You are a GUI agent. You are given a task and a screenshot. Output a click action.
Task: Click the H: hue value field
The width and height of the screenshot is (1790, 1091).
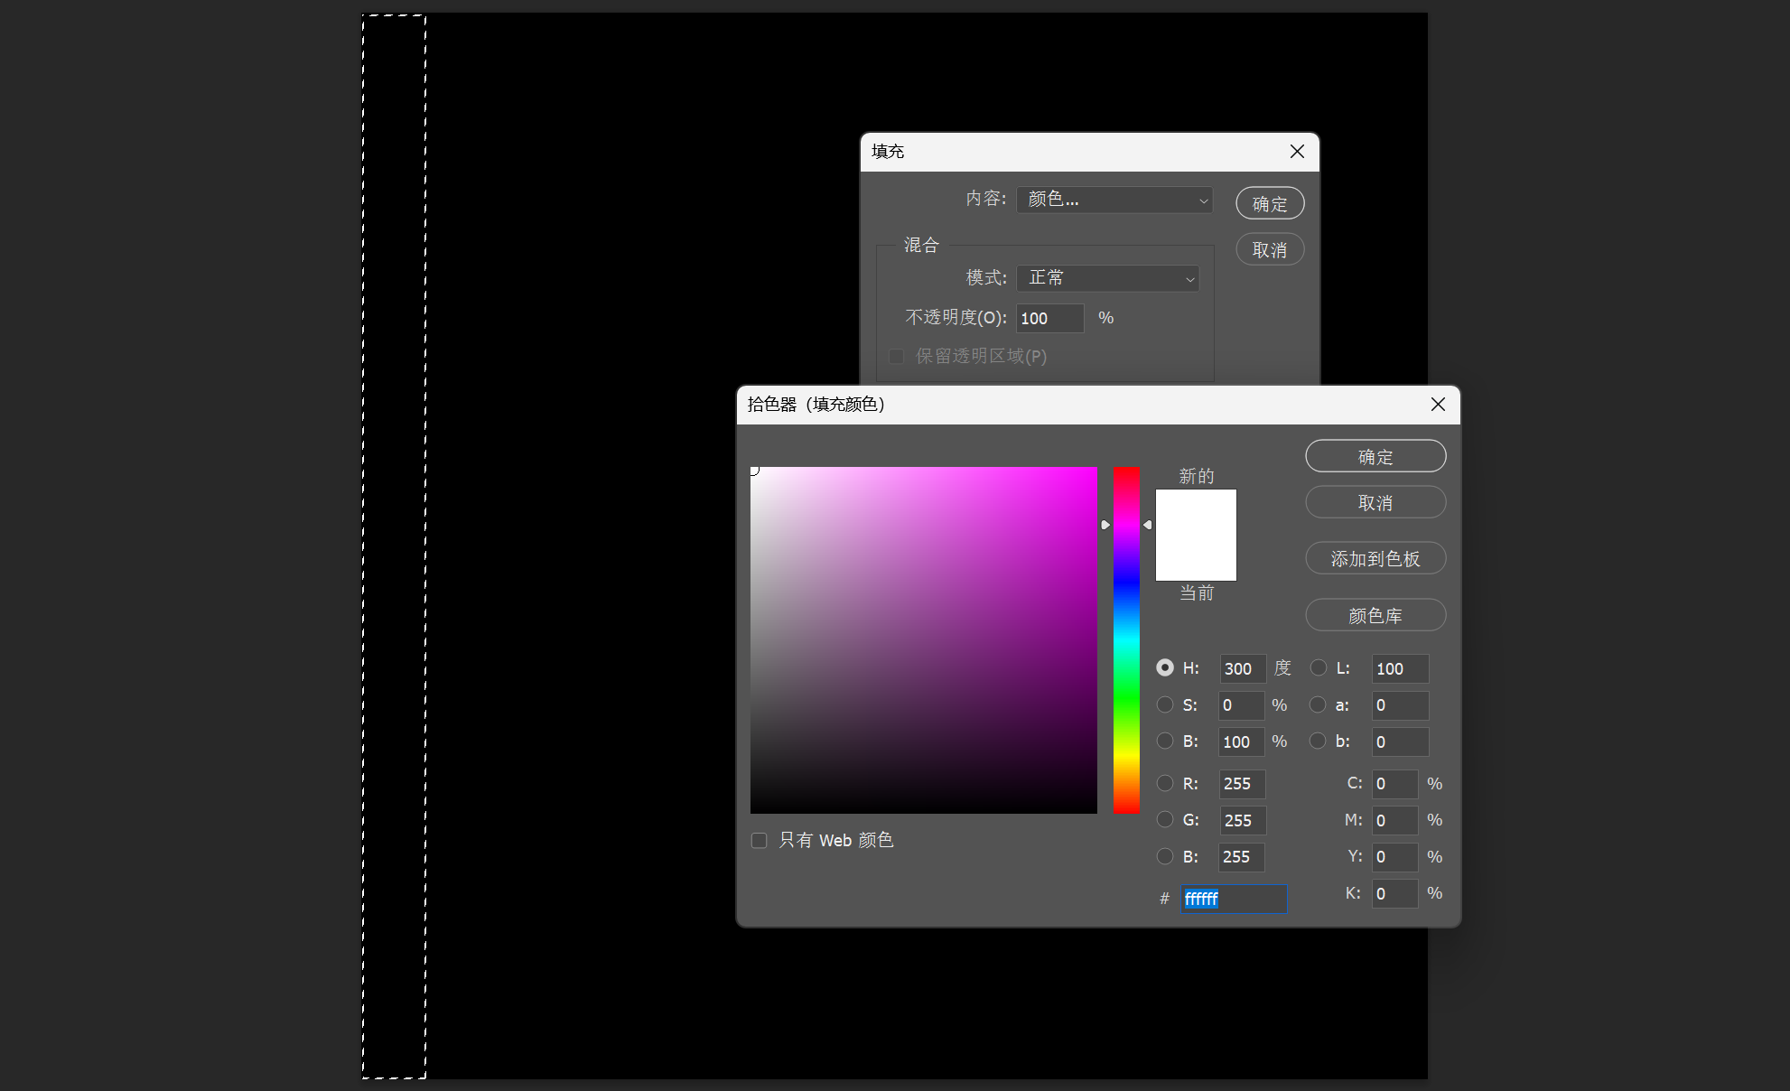tap(1242, 669)
